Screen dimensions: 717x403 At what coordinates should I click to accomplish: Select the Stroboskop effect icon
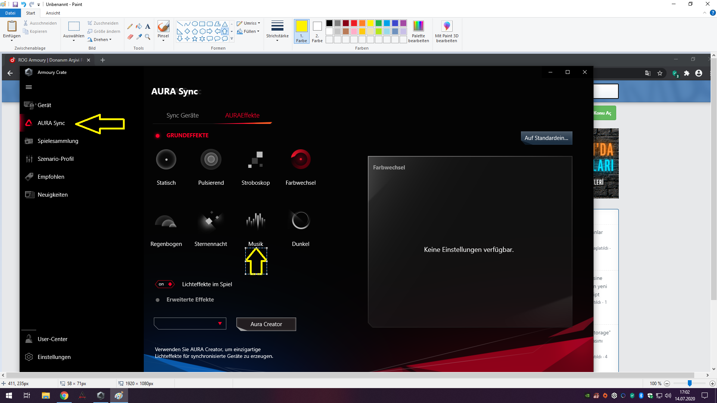255,160
